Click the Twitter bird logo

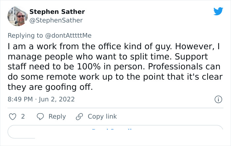[218, 12]
